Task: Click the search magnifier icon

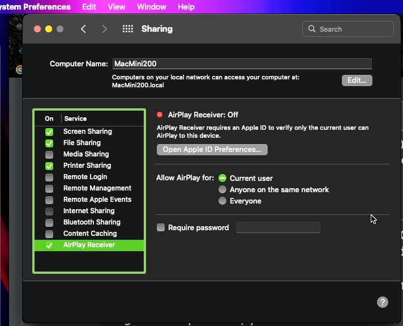Action: pyautogui.click(x=312, y=29)
